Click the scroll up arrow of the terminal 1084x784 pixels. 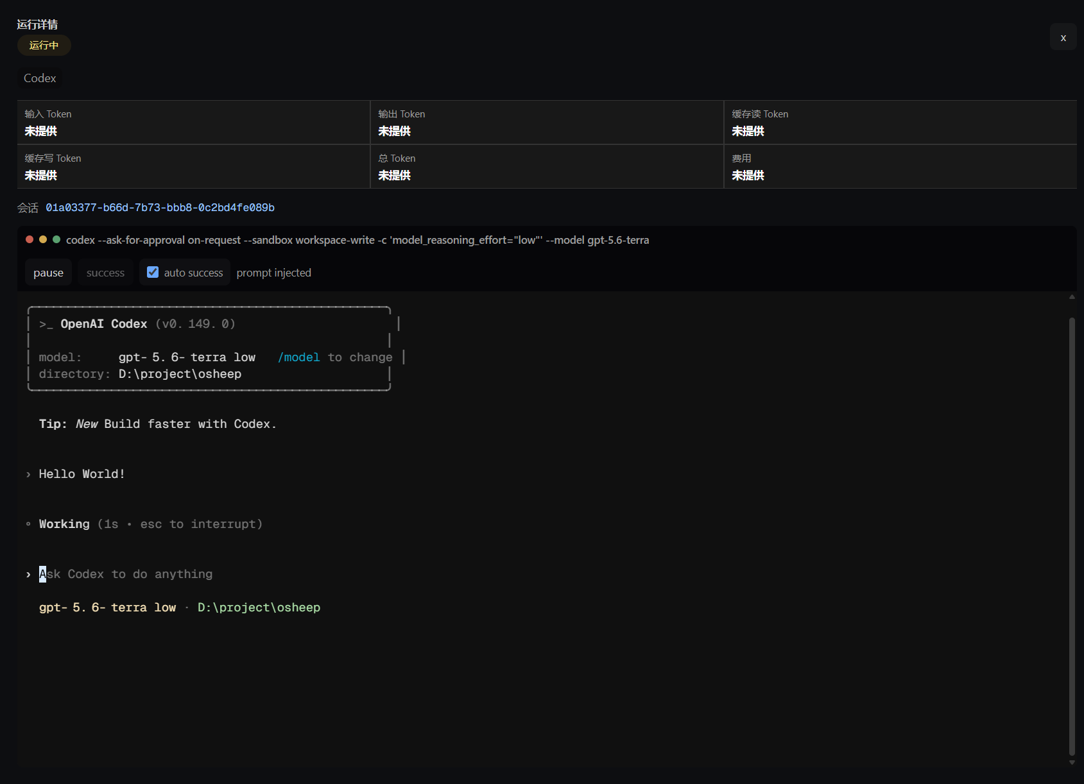coord(1072,297)
